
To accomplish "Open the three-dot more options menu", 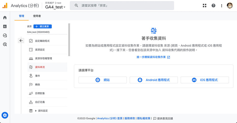I will 221,6.
